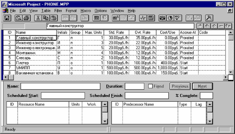Open the Macro menu

point(86,11)
